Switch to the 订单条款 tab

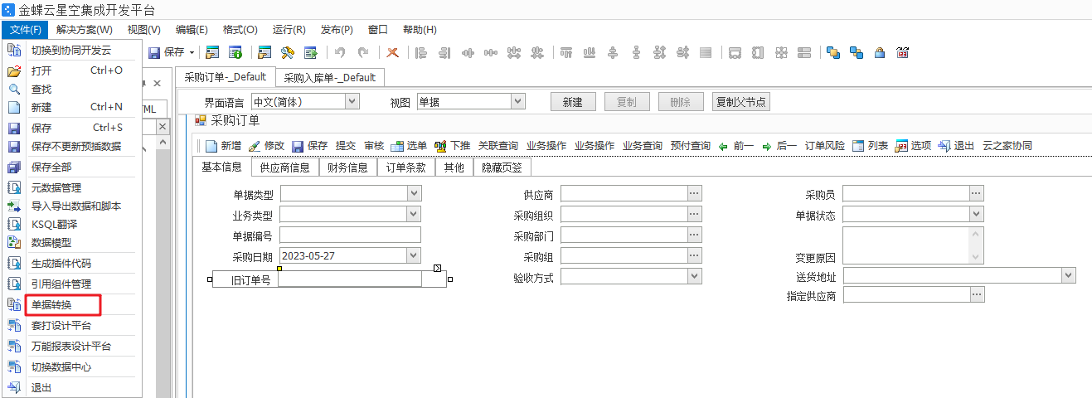[x=406, y=167]
